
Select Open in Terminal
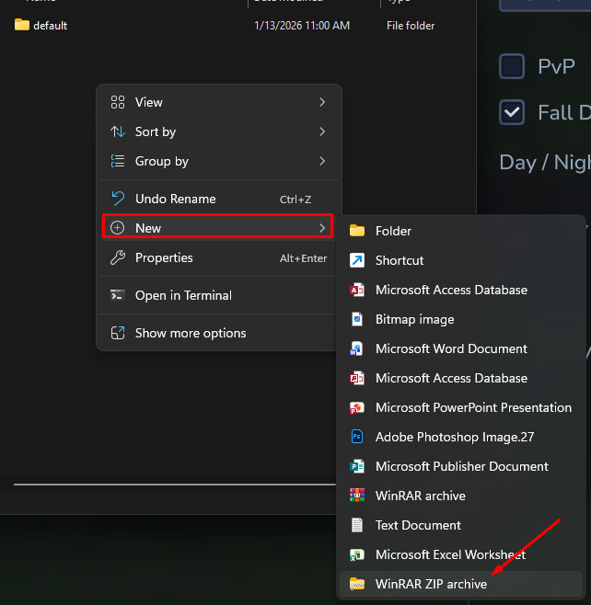point(183,295)
